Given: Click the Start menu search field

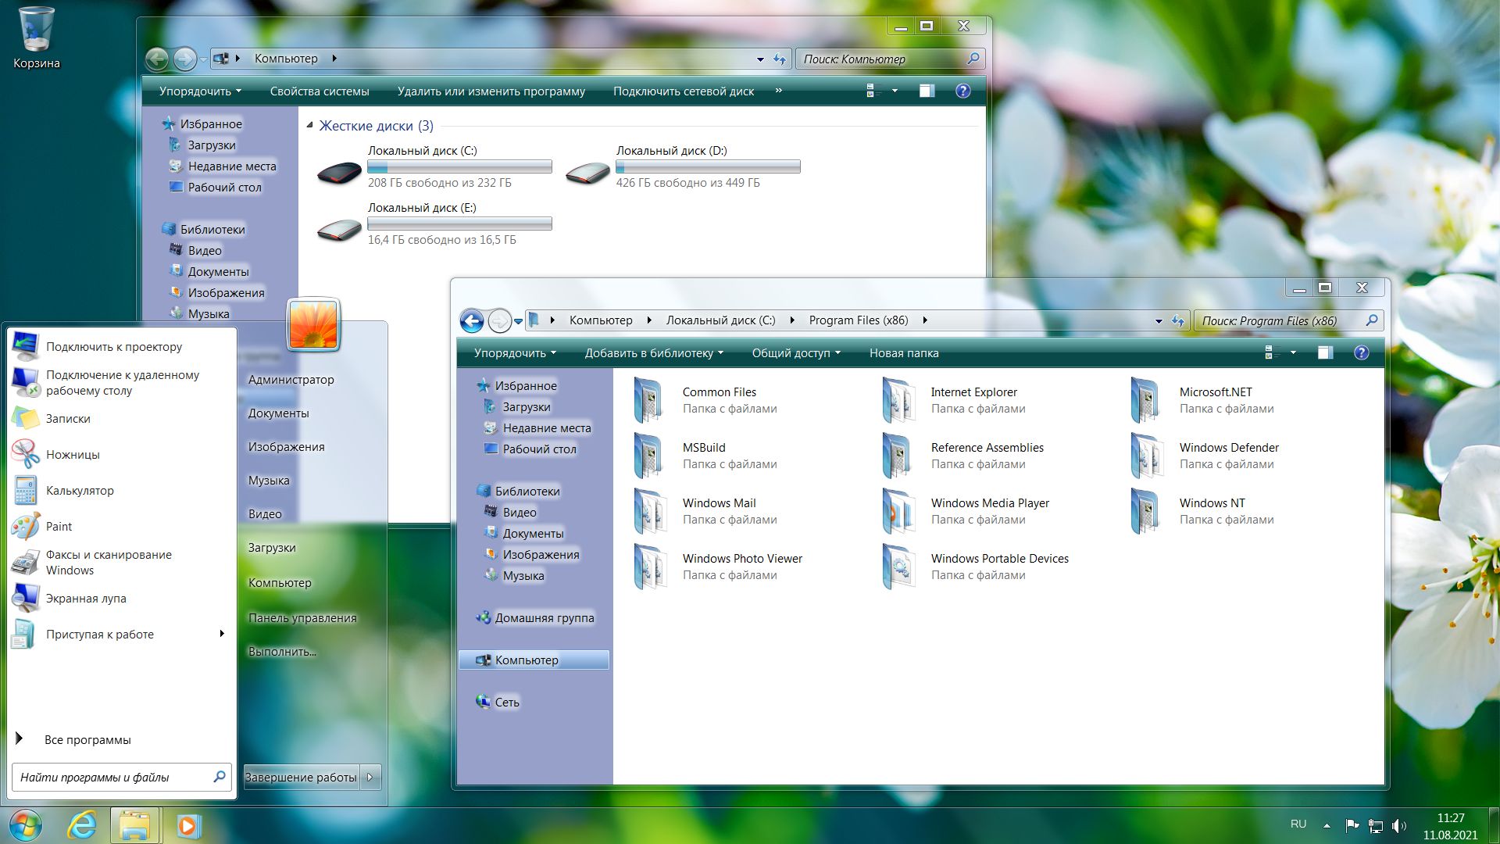Looking at the screenshot, I should point(113,778).
